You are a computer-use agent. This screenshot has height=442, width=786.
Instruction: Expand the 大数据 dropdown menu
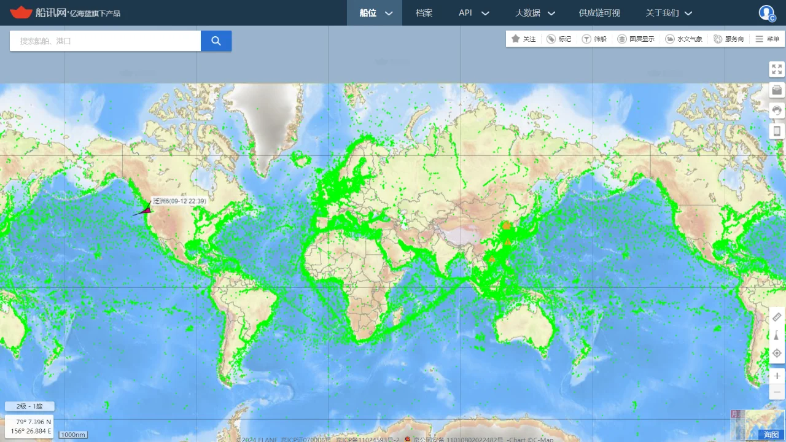(534, 13)
